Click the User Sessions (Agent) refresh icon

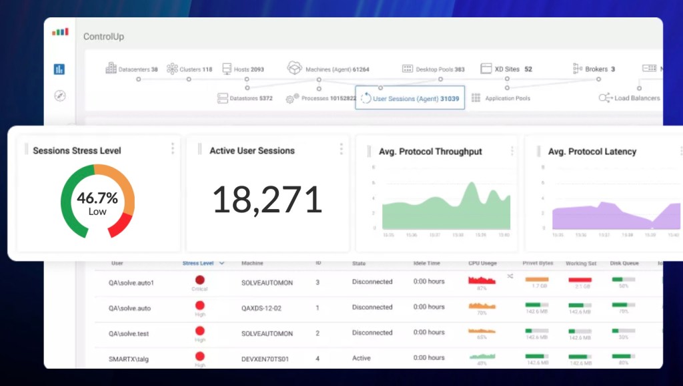[366, 98]
